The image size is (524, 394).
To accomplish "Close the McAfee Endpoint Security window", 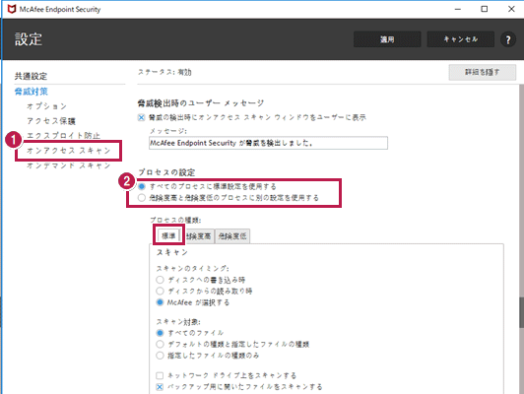I will (511, 9).
